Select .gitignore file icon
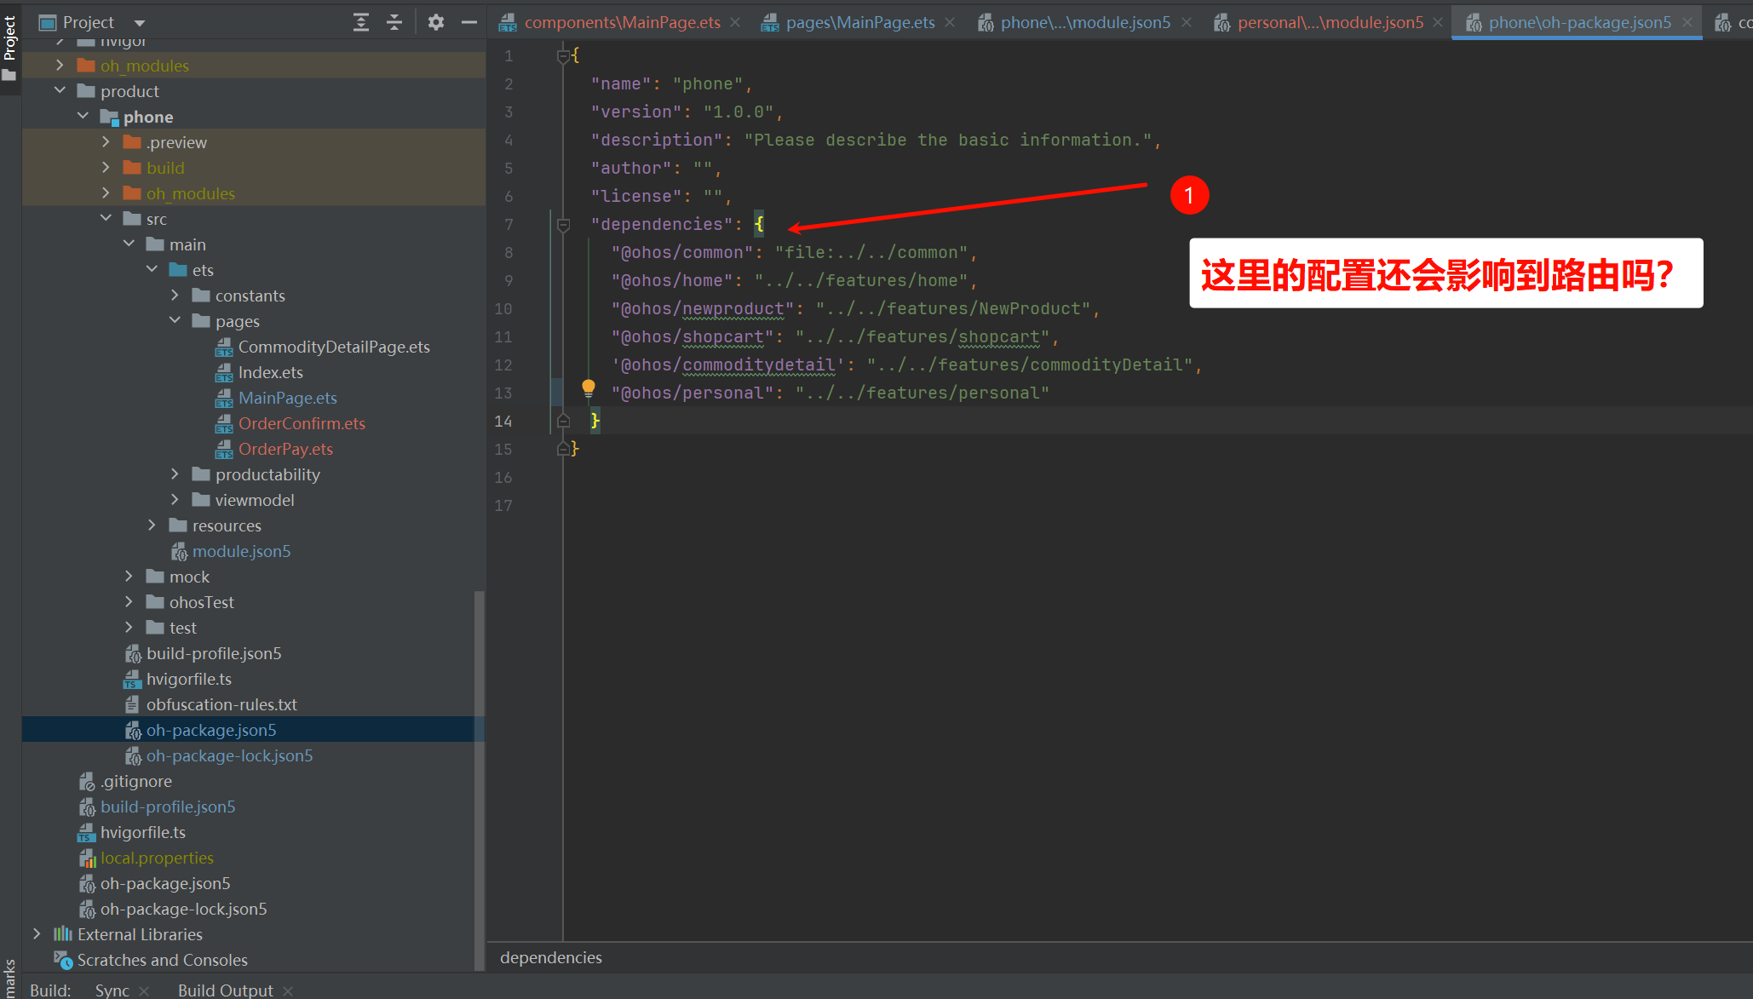The width and height of the screenshot is (1753, 999). 87,782
